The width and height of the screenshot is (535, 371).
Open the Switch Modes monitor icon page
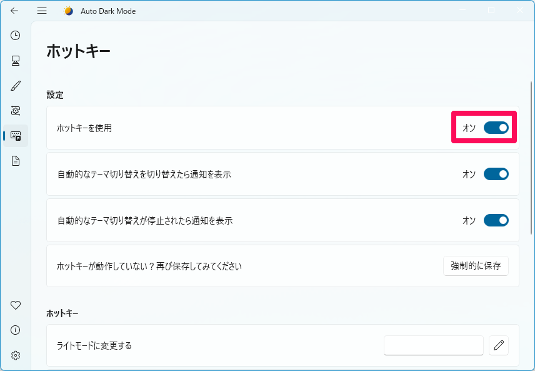click(x=16, y=61)
